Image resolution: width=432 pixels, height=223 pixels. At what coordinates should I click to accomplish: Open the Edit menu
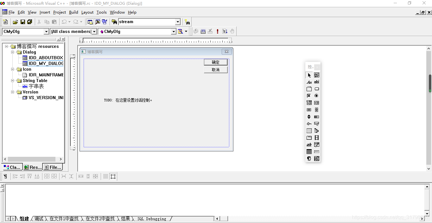(21, 12)
